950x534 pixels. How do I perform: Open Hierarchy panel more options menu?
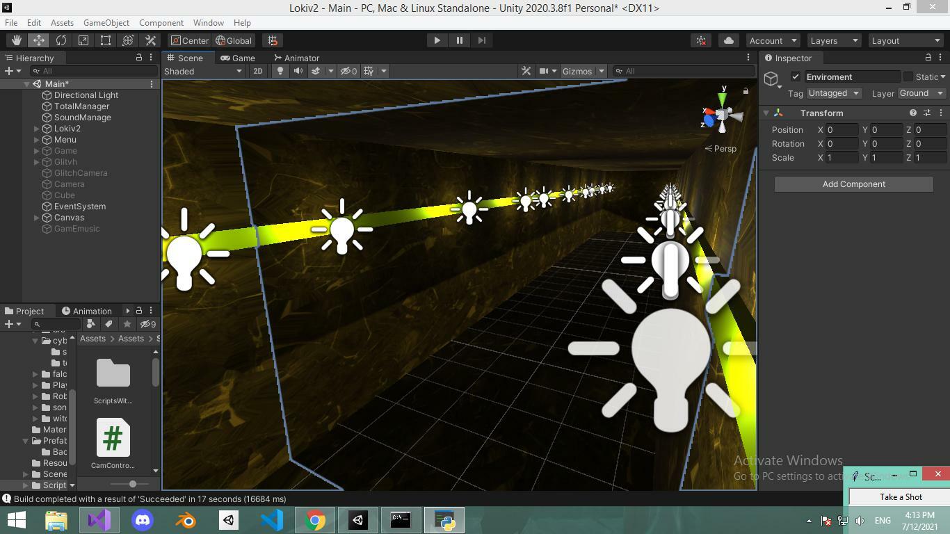[x=151, y=58]
